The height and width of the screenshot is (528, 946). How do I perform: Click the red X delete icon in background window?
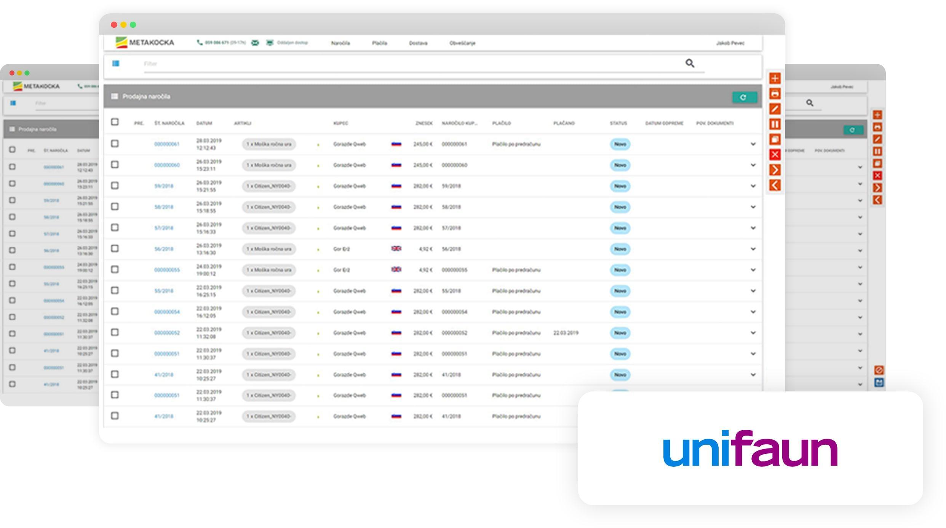point(877,175)
